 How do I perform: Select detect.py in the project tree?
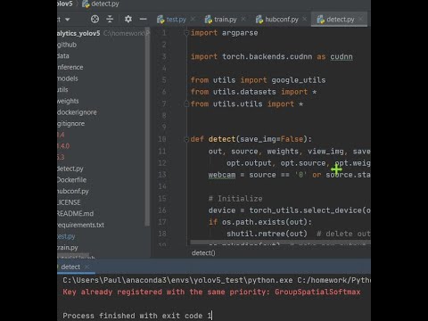click(70, 169)
